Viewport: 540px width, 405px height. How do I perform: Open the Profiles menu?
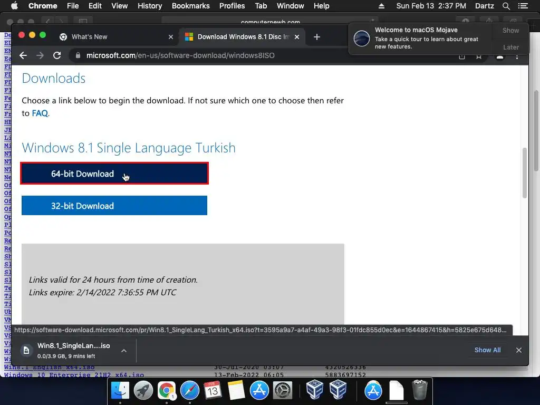click(232, 6)
